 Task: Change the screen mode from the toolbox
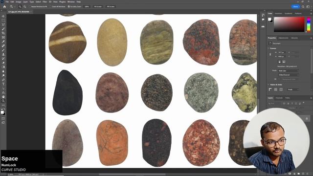pyautogui.click(x=3, y=123)
